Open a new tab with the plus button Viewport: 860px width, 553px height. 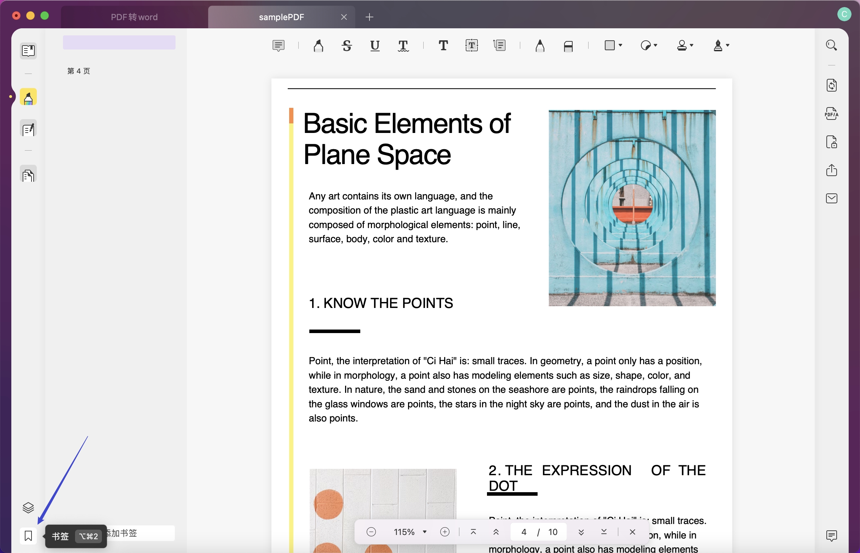coord(369,17)
